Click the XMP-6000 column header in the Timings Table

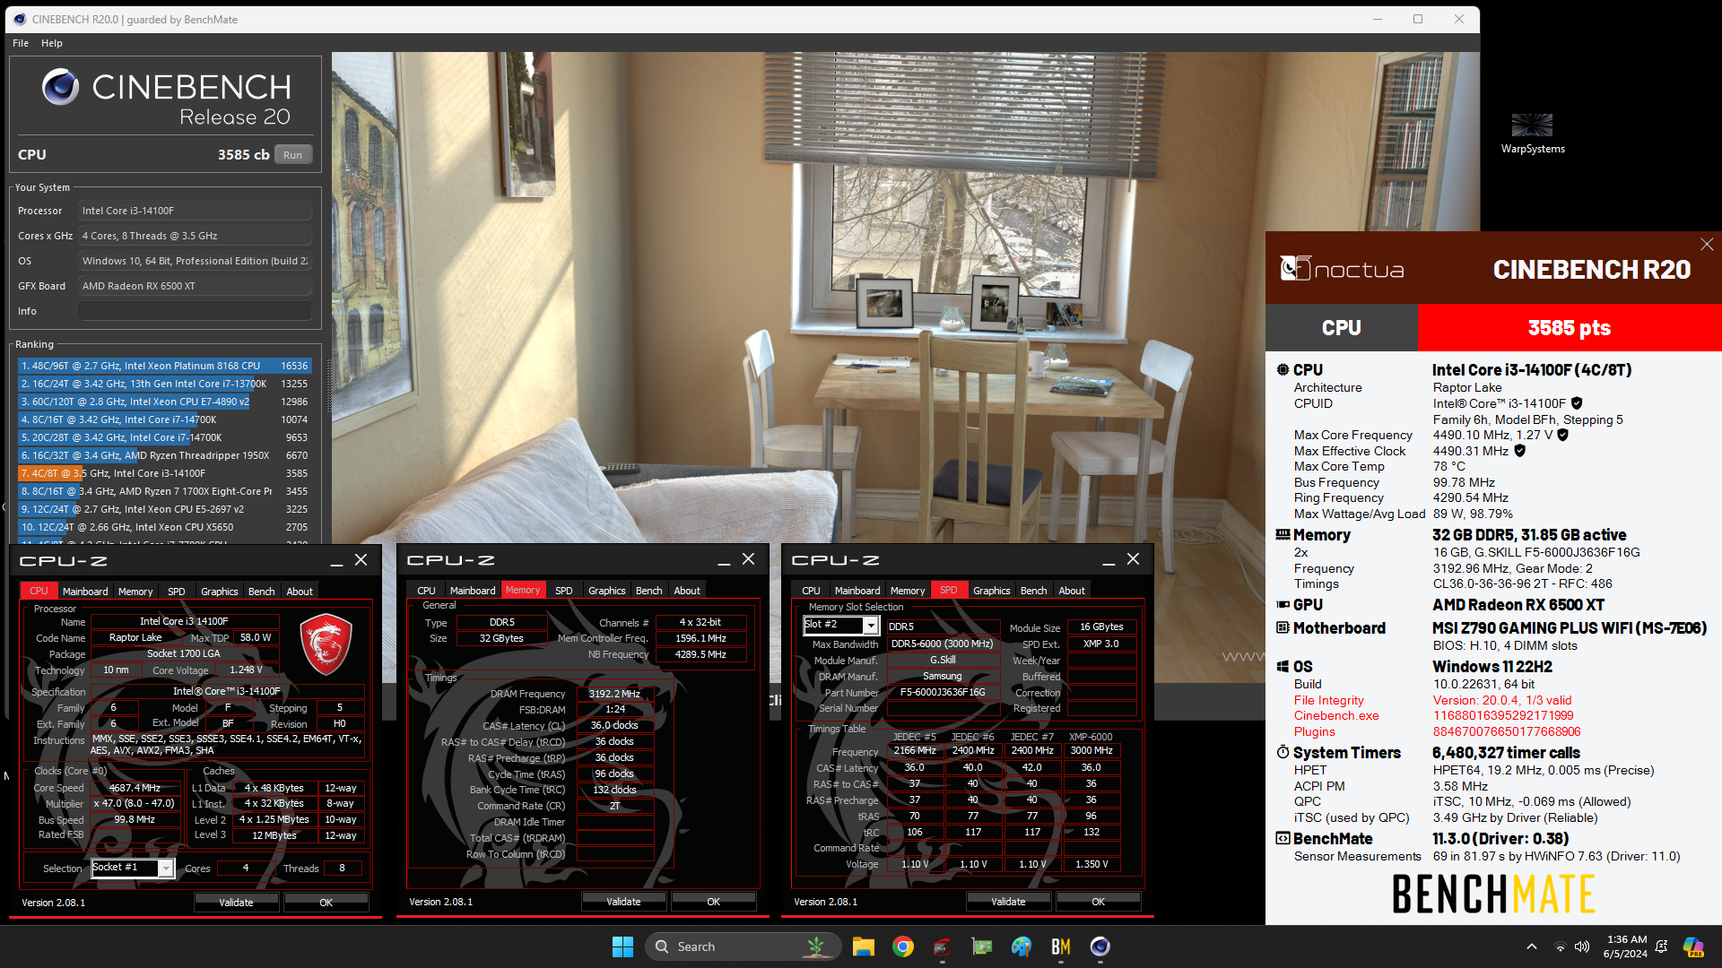[x=1091, y=737]
